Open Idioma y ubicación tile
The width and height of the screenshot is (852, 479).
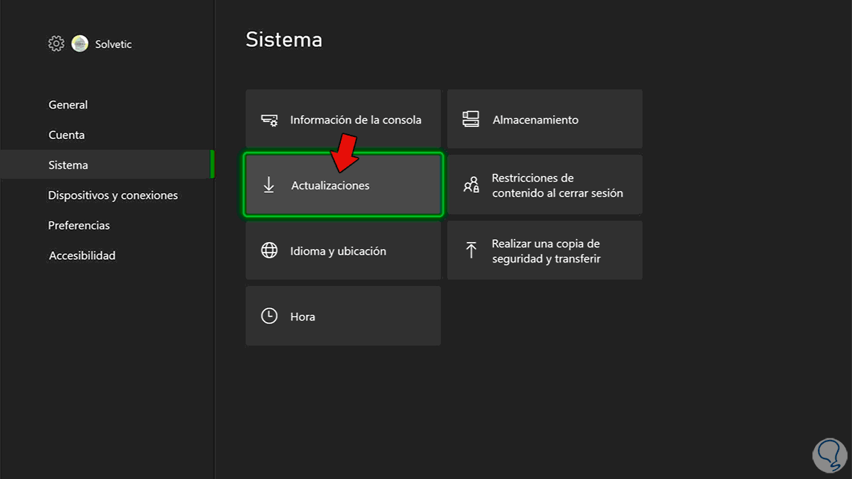pyautogui.click(x=343, y=251)
